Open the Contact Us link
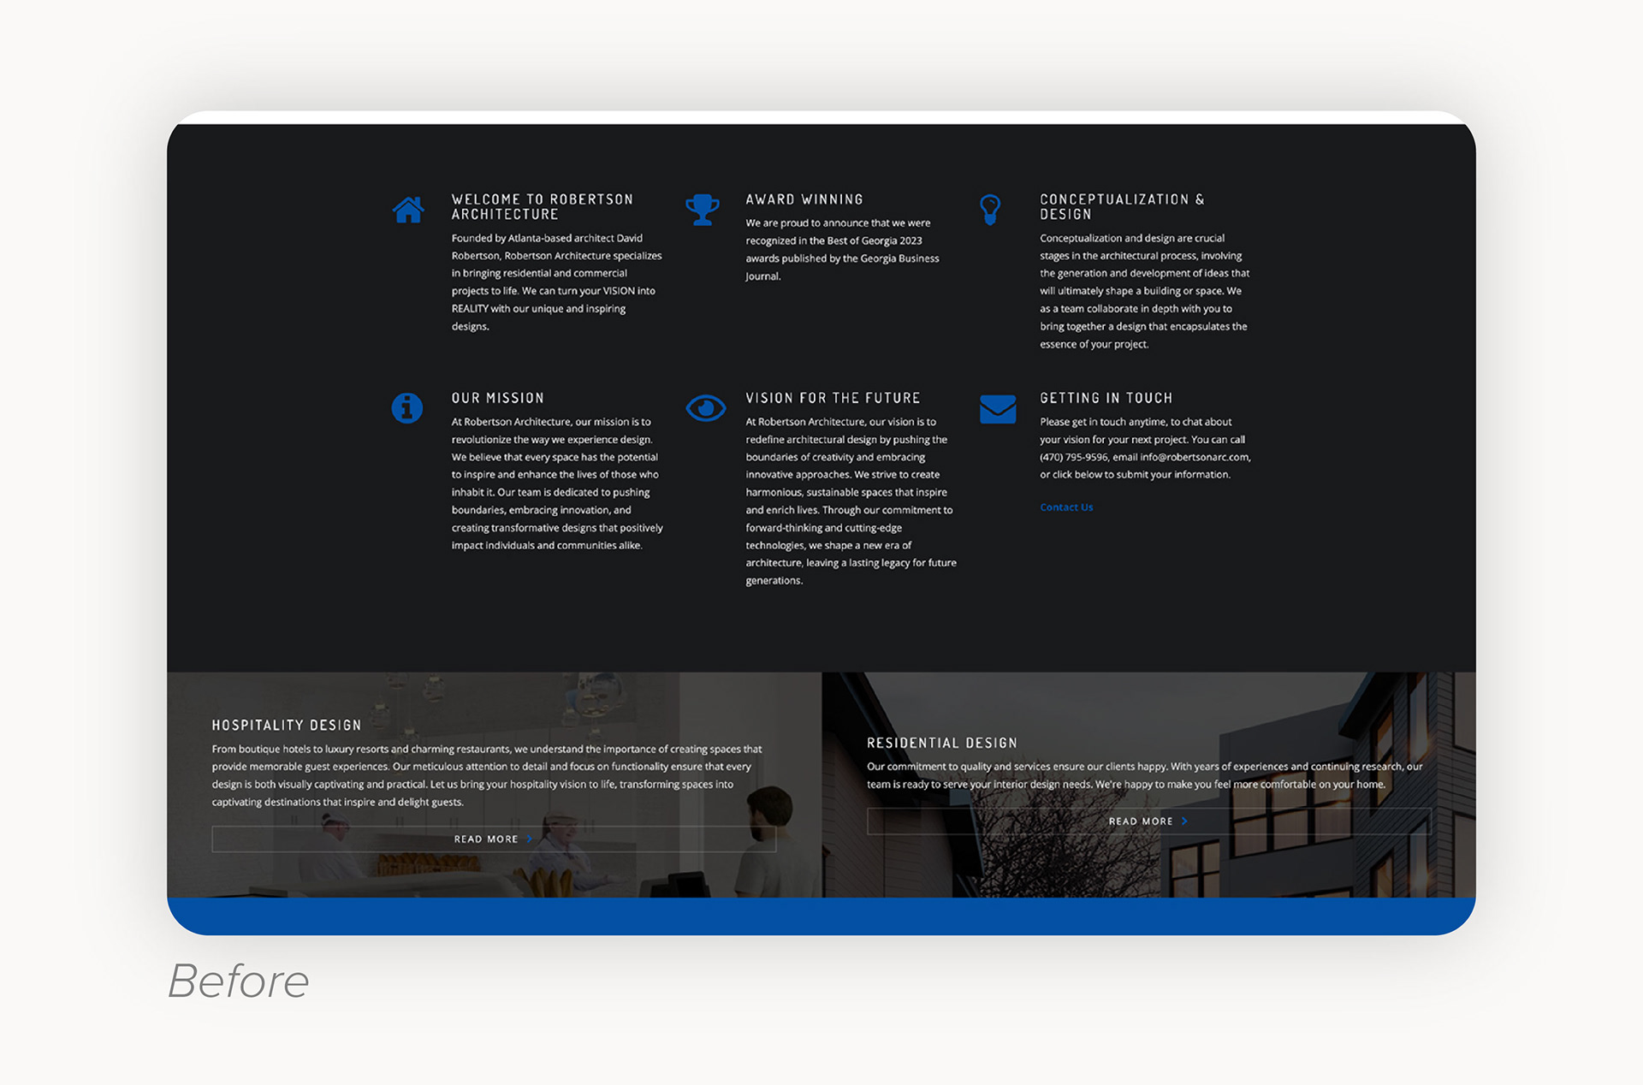The height and width of the screenshot is (1085, 1643). pos(1066,507)
